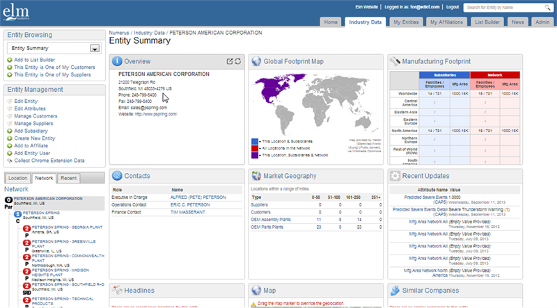Select Peterson Spring - Madison Heights Plant
This screenshot has width=557, height=308.
pos(60,272)
